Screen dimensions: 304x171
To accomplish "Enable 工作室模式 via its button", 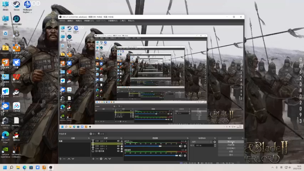I will coord(231,148).
